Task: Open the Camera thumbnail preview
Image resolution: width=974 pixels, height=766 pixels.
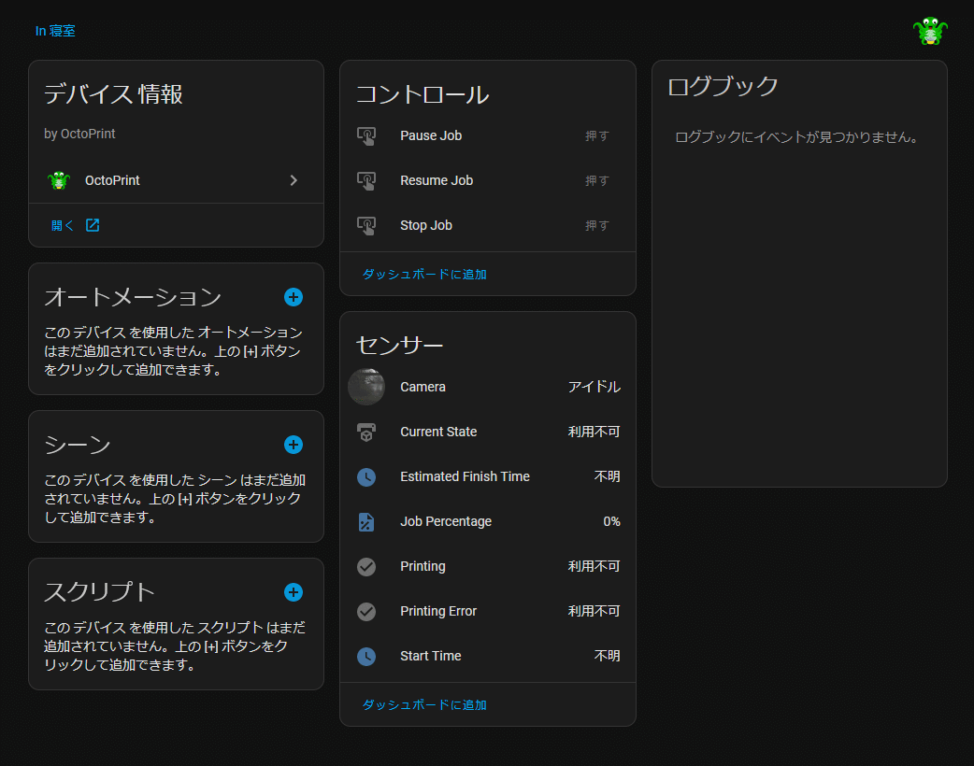Action: 366,387
